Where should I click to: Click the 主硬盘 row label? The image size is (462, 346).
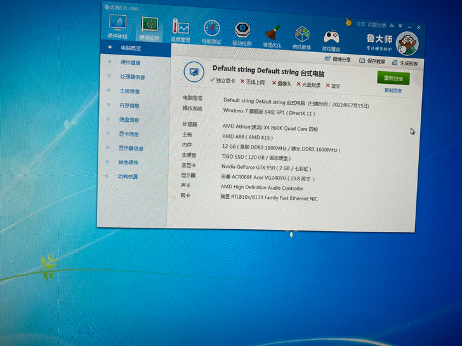click(189, 155)
